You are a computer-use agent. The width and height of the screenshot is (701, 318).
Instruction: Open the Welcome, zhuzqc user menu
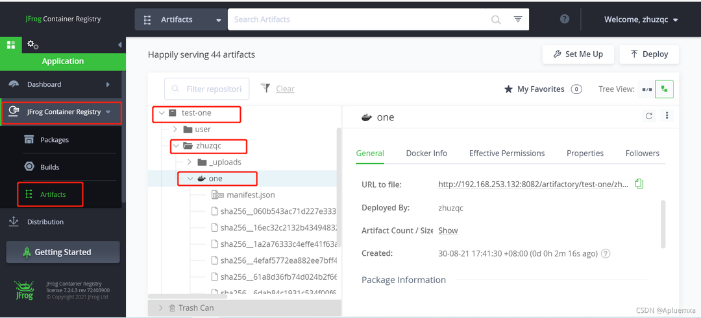641,19
